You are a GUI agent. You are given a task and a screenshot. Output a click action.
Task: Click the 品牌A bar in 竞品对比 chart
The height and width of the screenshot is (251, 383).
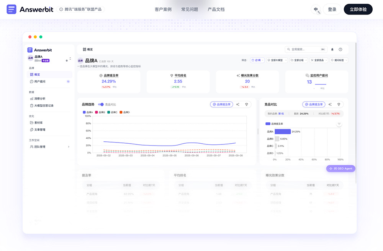283,131
